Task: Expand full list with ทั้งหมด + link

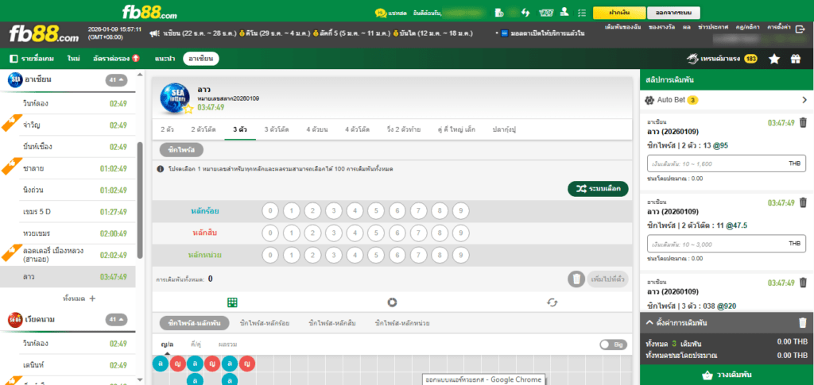Action: [x=79, y=298]
